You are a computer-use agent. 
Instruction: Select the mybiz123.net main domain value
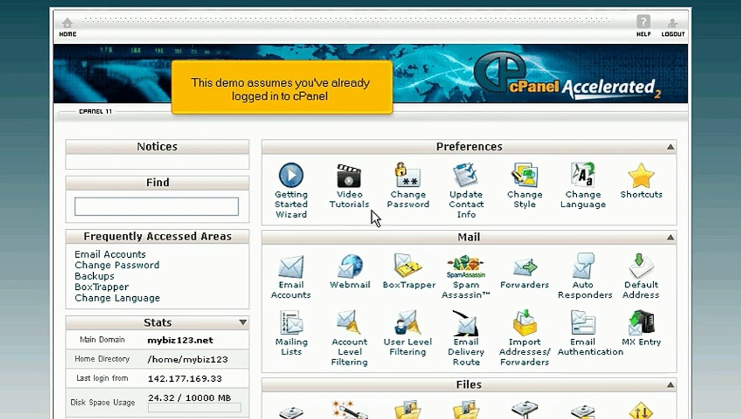tap(181, 340)
